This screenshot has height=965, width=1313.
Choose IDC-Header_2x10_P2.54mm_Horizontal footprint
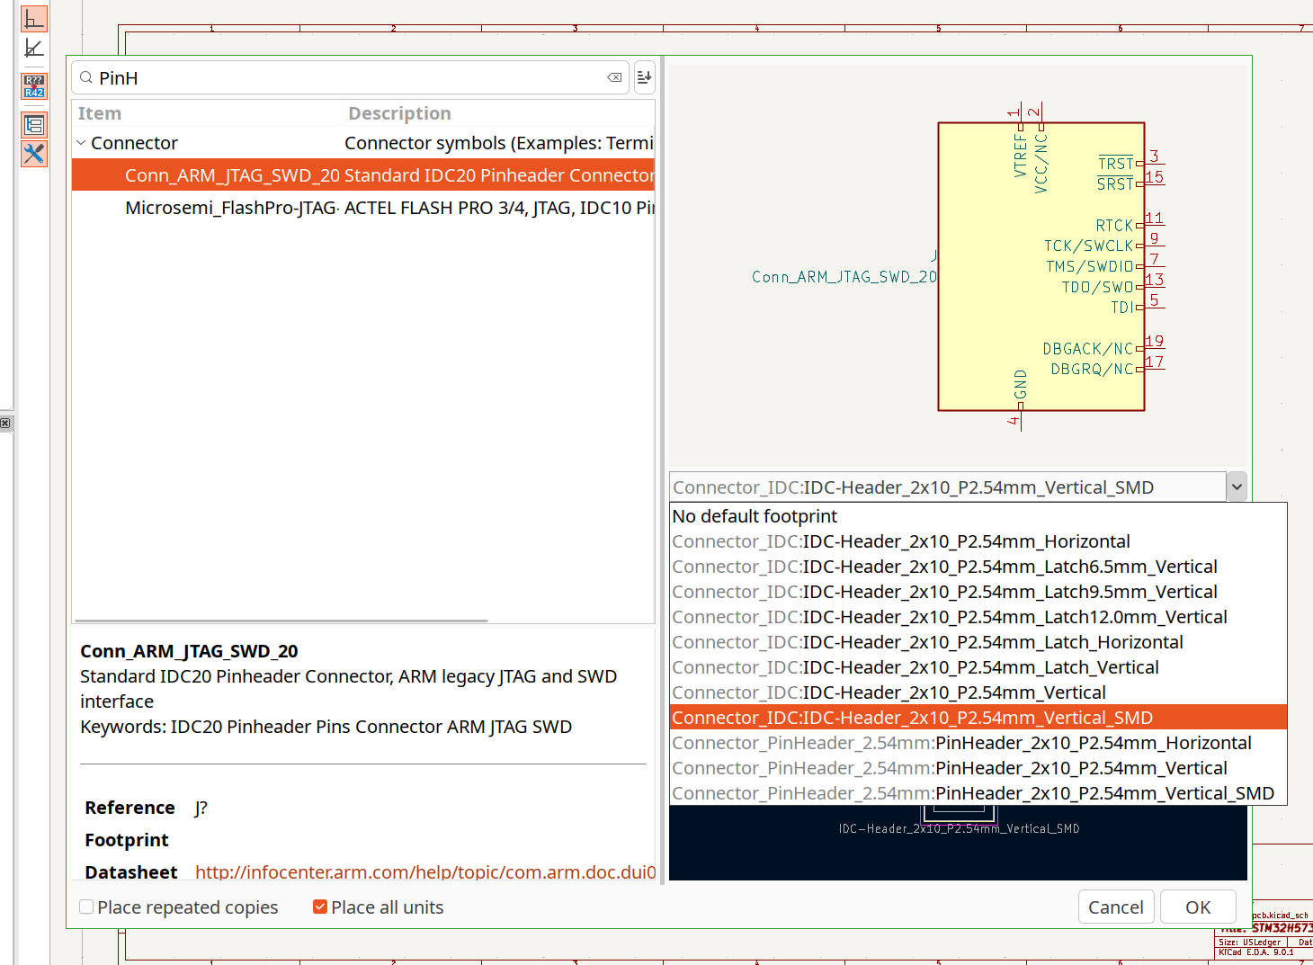point(978,541)
